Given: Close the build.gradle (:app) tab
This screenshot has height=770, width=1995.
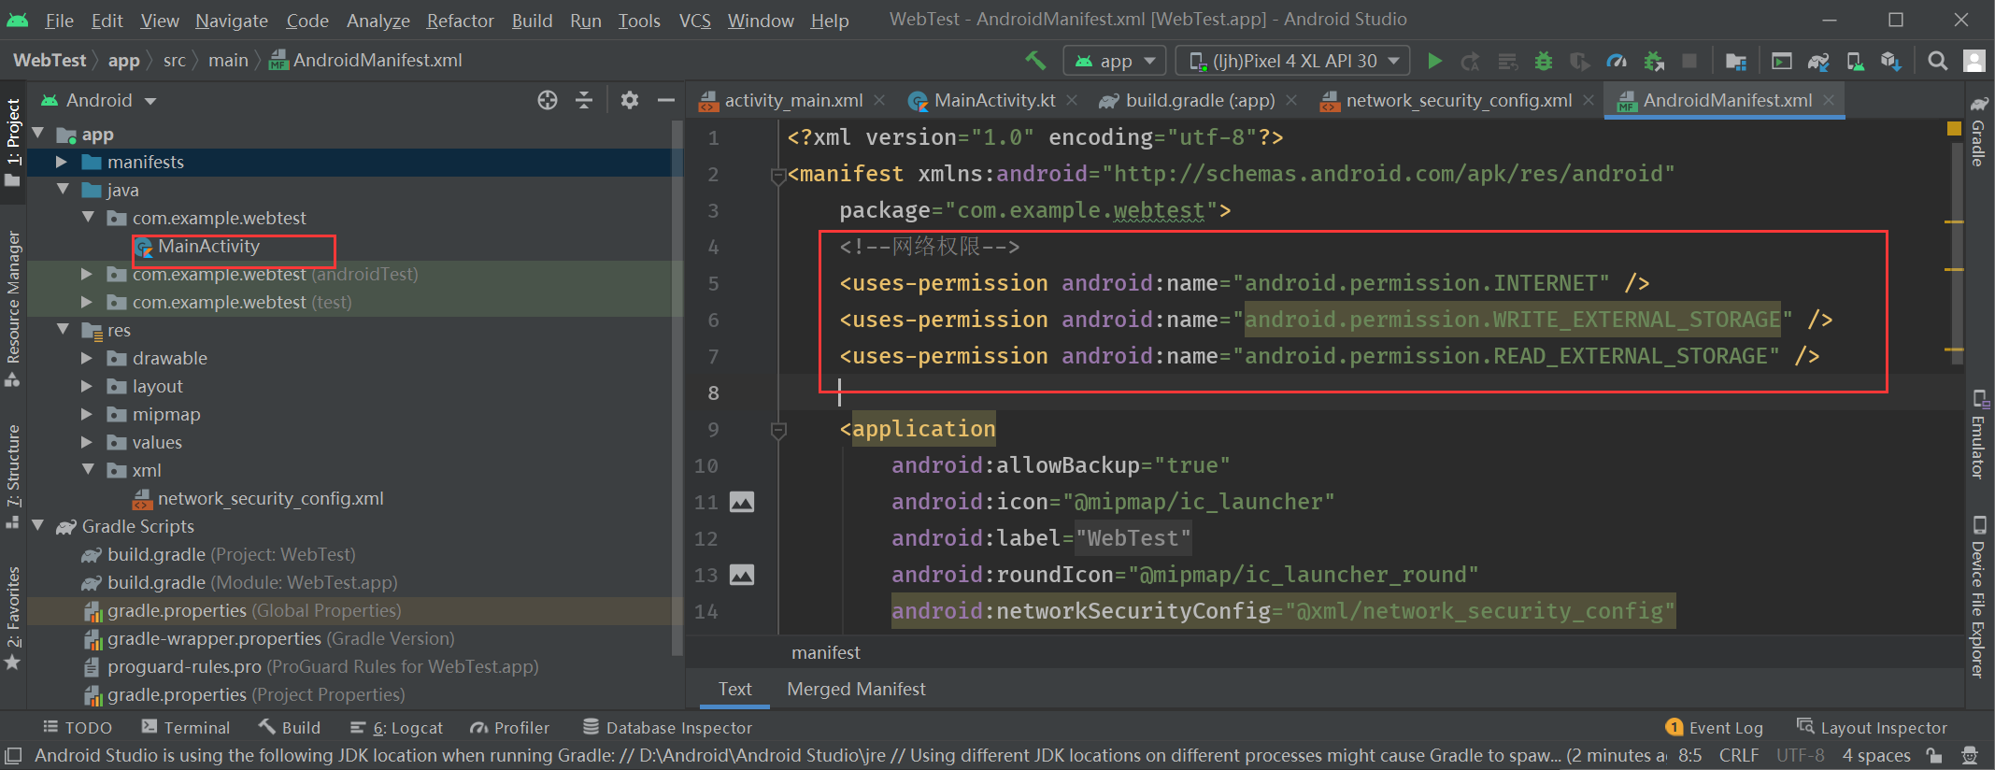Looking at the screenshot, I should coord(1291,100).
